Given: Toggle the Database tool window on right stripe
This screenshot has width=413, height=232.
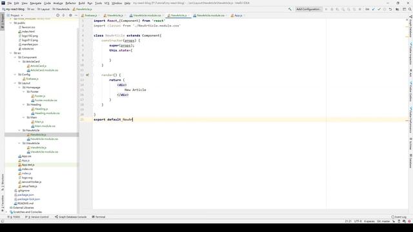Looking at the screenshot, I should pos(410,161).
